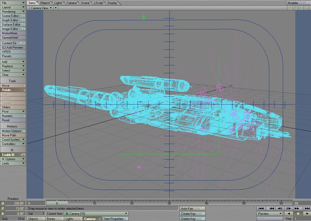Open the Layout dropdown menu
Viewport: 311px width, 221px height.
tap(13, 7)
